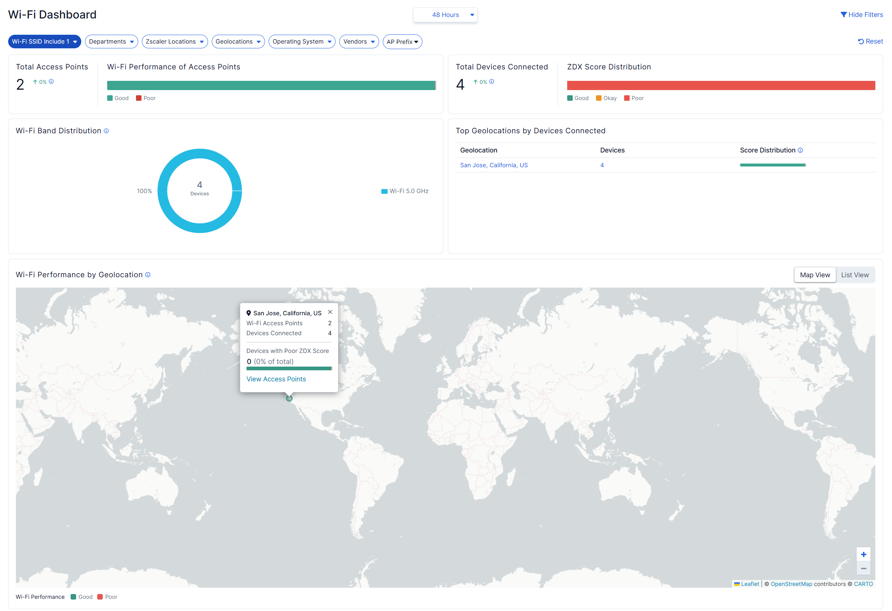Switch to List View tab

(x=855, y=275)
